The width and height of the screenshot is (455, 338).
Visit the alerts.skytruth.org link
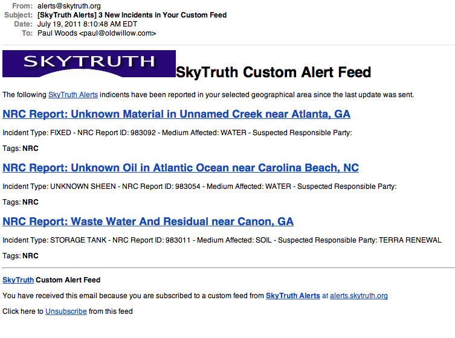pos(359,296)
